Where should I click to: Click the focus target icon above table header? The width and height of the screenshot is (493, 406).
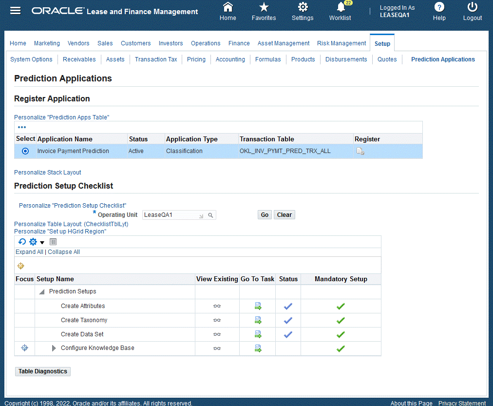21,266
